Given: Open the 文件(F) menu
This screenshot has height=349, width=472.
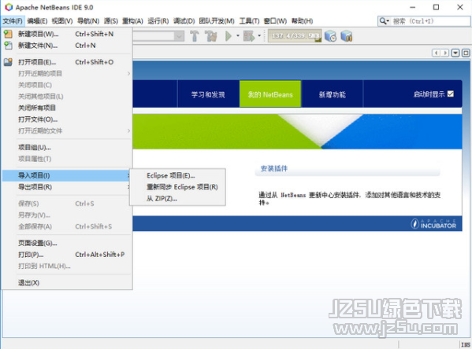Looking at the screenshot, I should [13, 21].
